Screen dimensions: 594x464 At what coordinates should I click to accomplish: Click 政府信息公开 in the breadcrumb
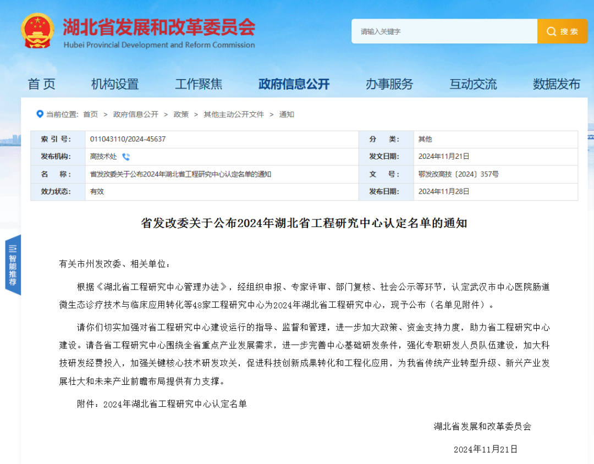click(x=136, y=114)
